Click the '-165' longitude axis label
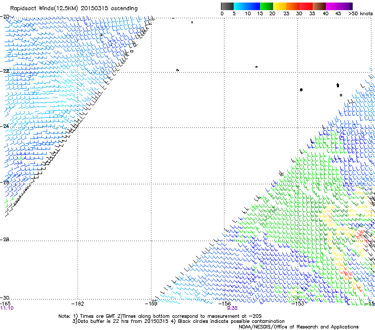Image resolution: width=375 pixels, height=330 pixels. pos(5,304)
